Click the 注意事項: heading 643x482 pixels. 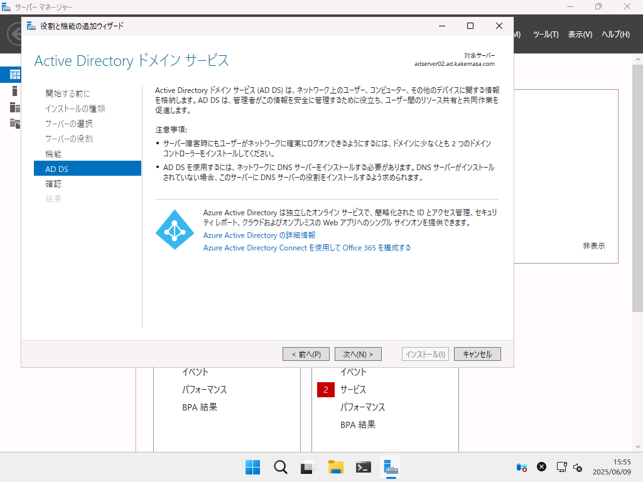[x=171, y=130]
